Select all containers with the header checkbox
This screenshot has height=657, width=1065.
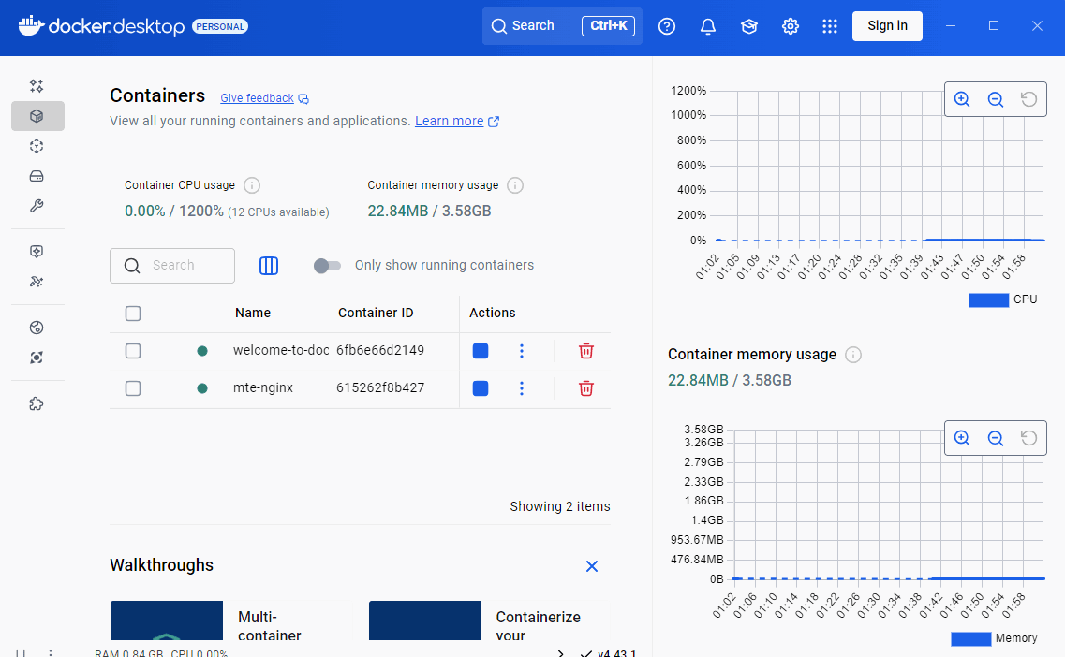(133, 313)
